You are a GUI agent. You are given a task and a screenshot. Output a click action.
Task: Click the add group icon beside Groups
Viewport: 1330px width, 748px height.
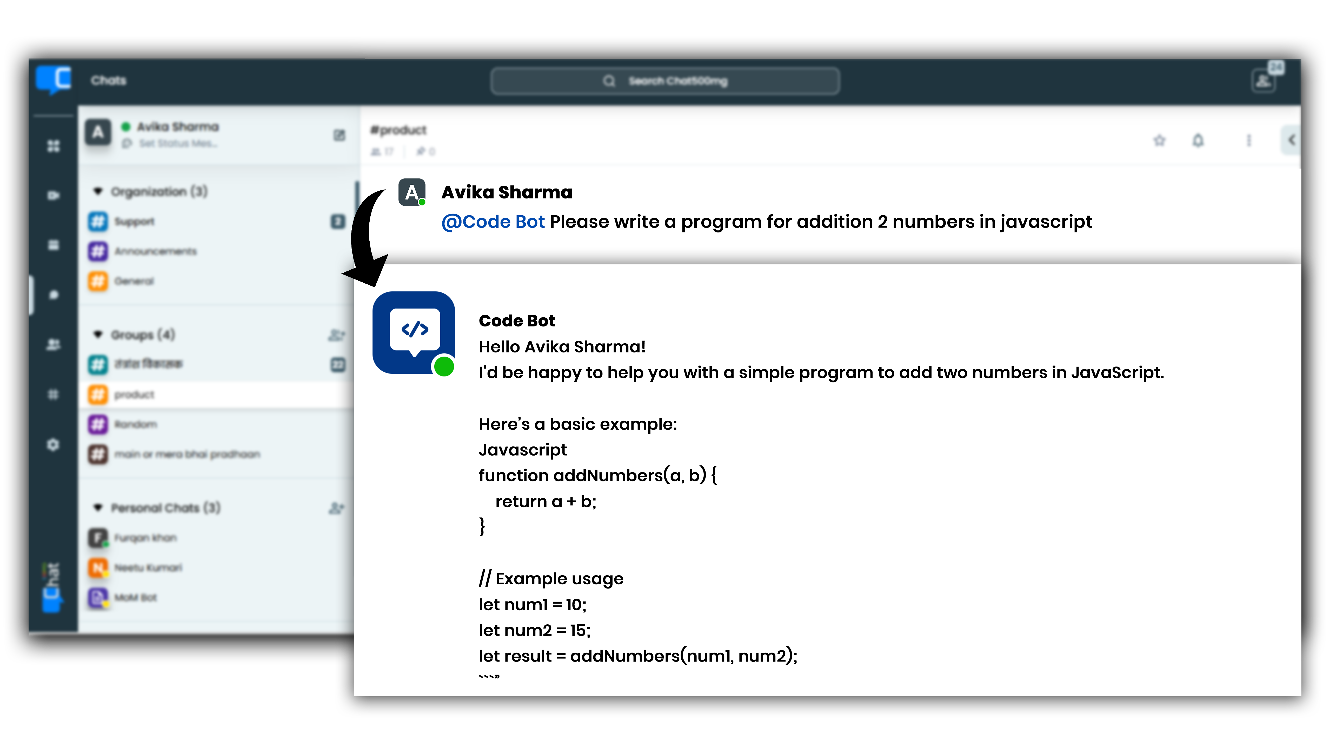337,335
